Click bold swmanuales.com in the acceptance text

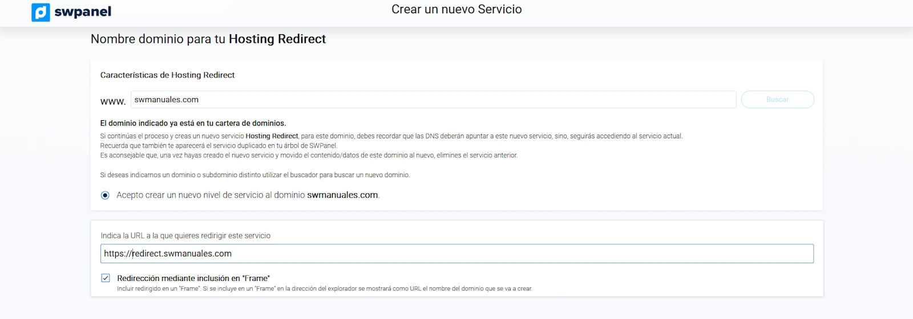pyautogui.click(x=342, y=195)
